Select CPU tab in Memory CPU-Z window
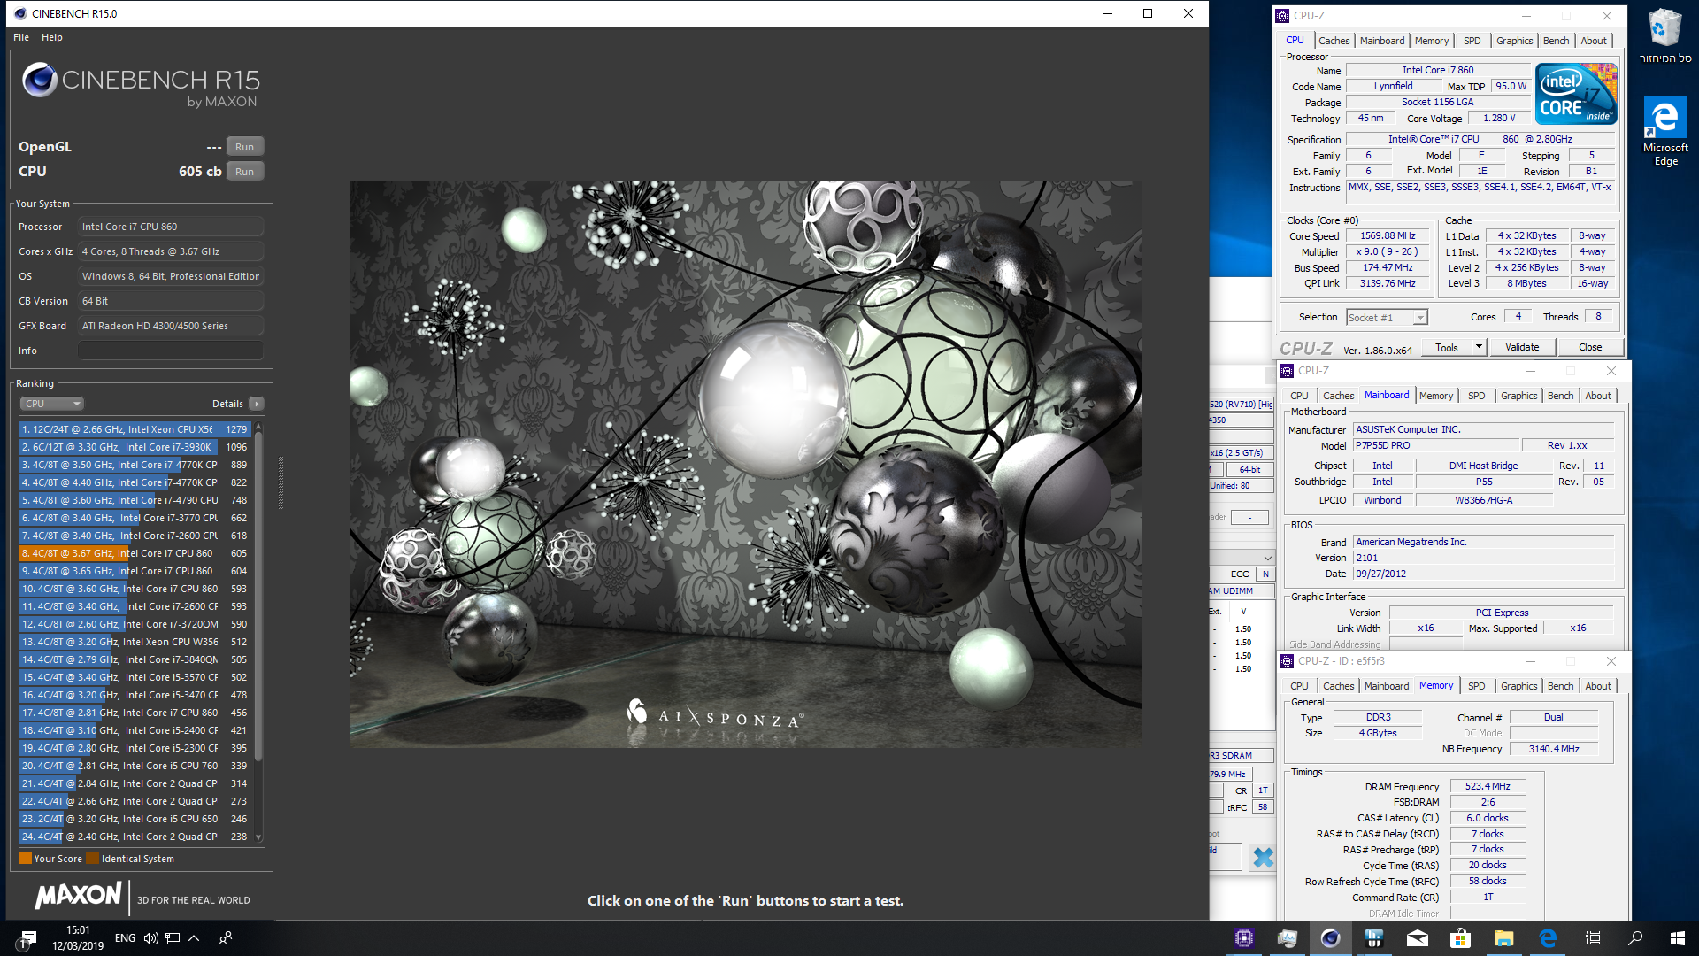1699x956 pixels. [x=1299, y=686]
